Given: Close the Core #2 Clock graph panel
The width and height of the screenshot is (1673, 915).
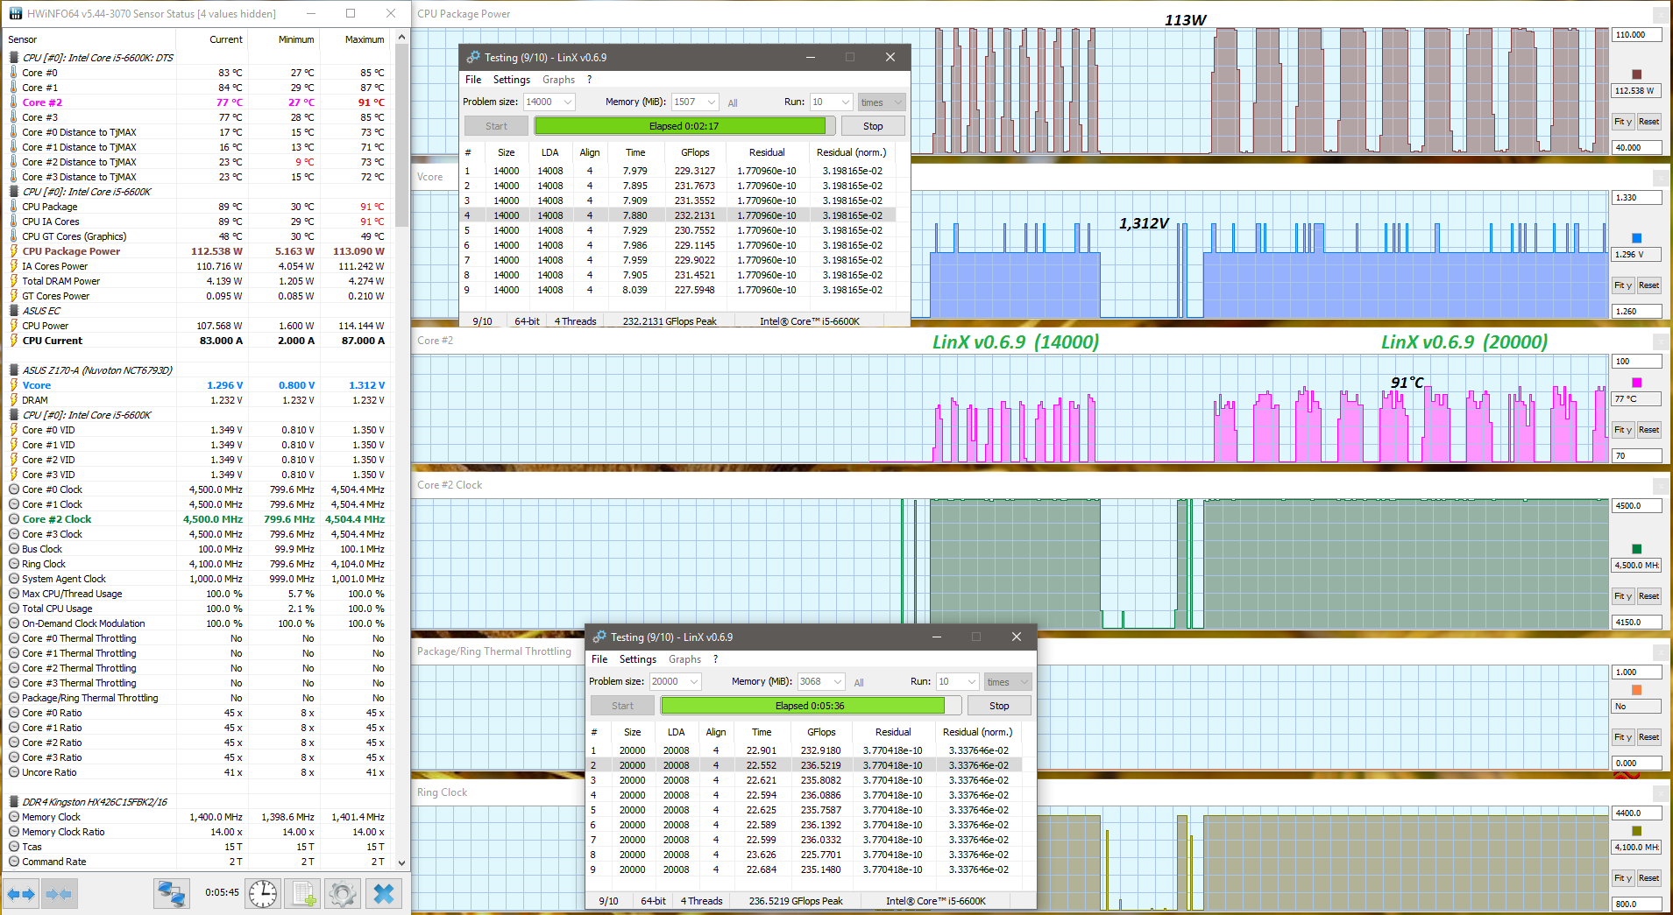Looking at the screenshot, I should pos(1660,485).
